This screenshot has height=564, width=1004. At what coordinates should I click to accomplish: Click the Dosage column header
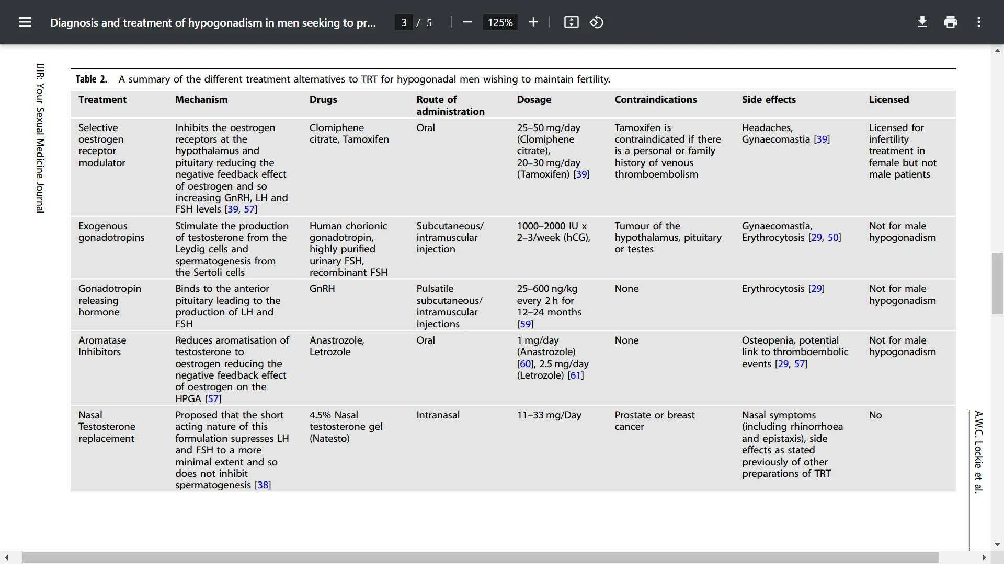534,100
